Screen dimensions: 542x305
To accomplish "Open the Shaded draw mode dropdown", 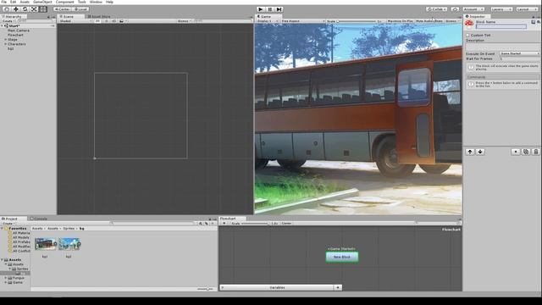I will point(75,21).
